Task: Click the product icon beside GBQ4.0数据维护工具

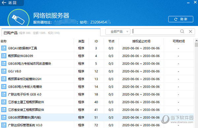Action: pyautogui.click(x=4, y=48)
